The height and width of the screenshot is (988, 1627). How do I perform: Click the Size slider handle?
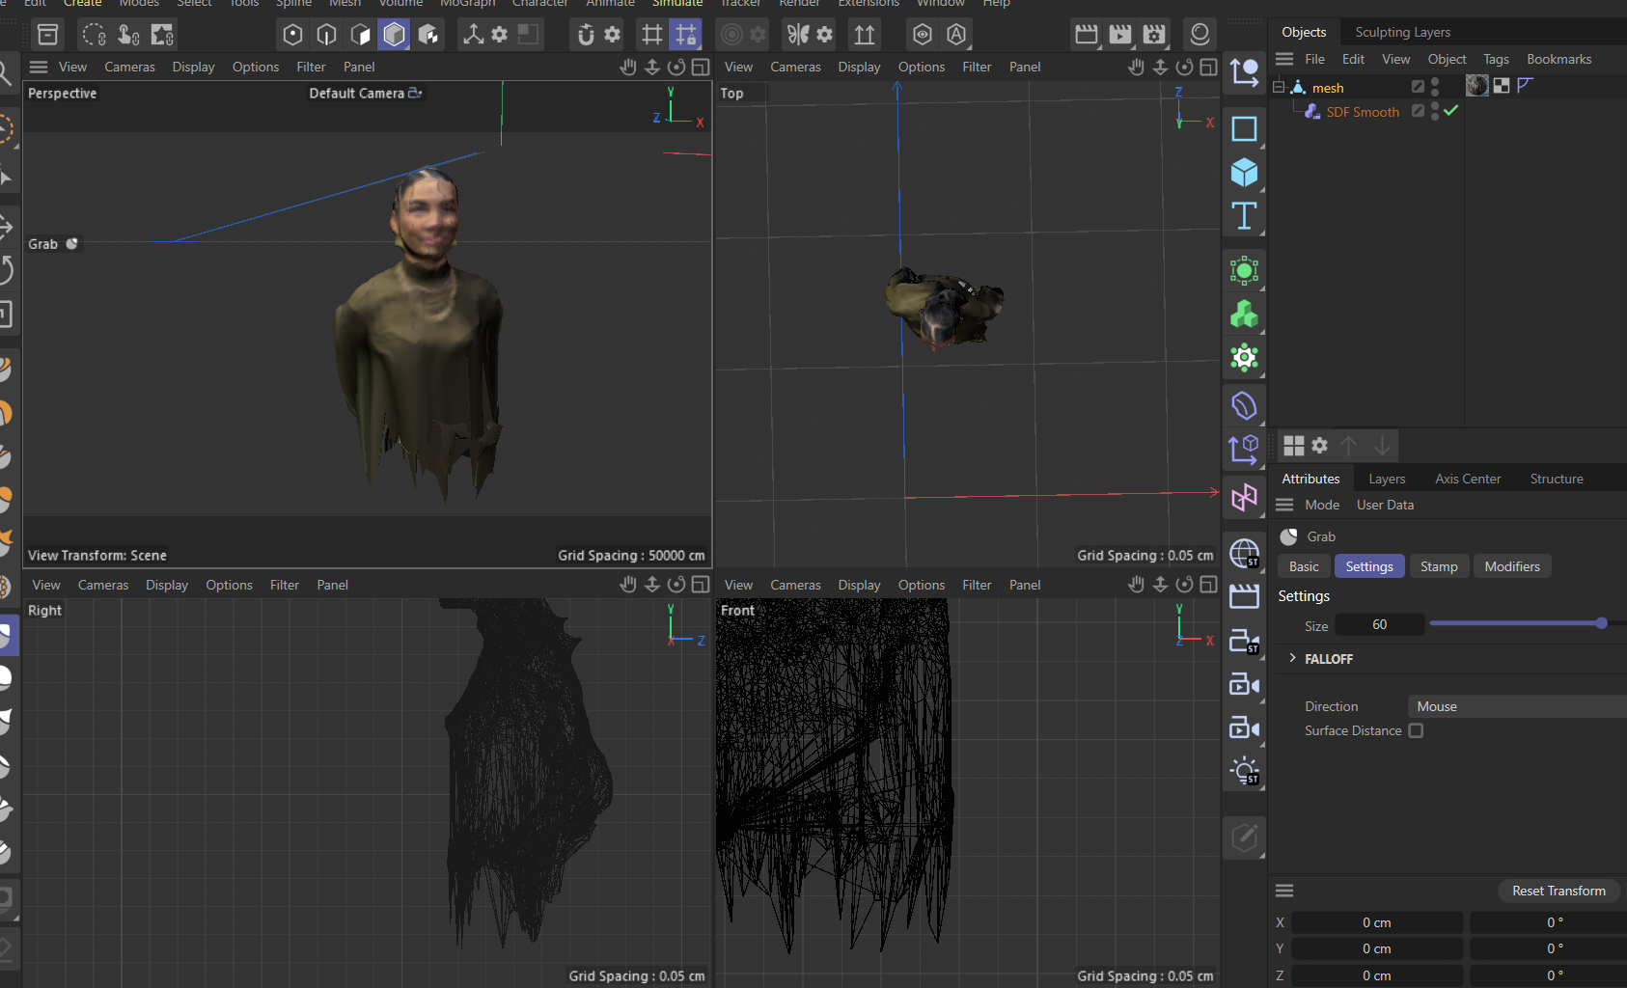(x=1601, y=623)
